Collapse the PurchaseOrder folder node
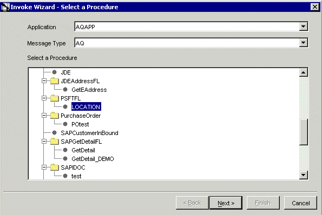This screenshot has width=322, height=215. coord(44,116)
